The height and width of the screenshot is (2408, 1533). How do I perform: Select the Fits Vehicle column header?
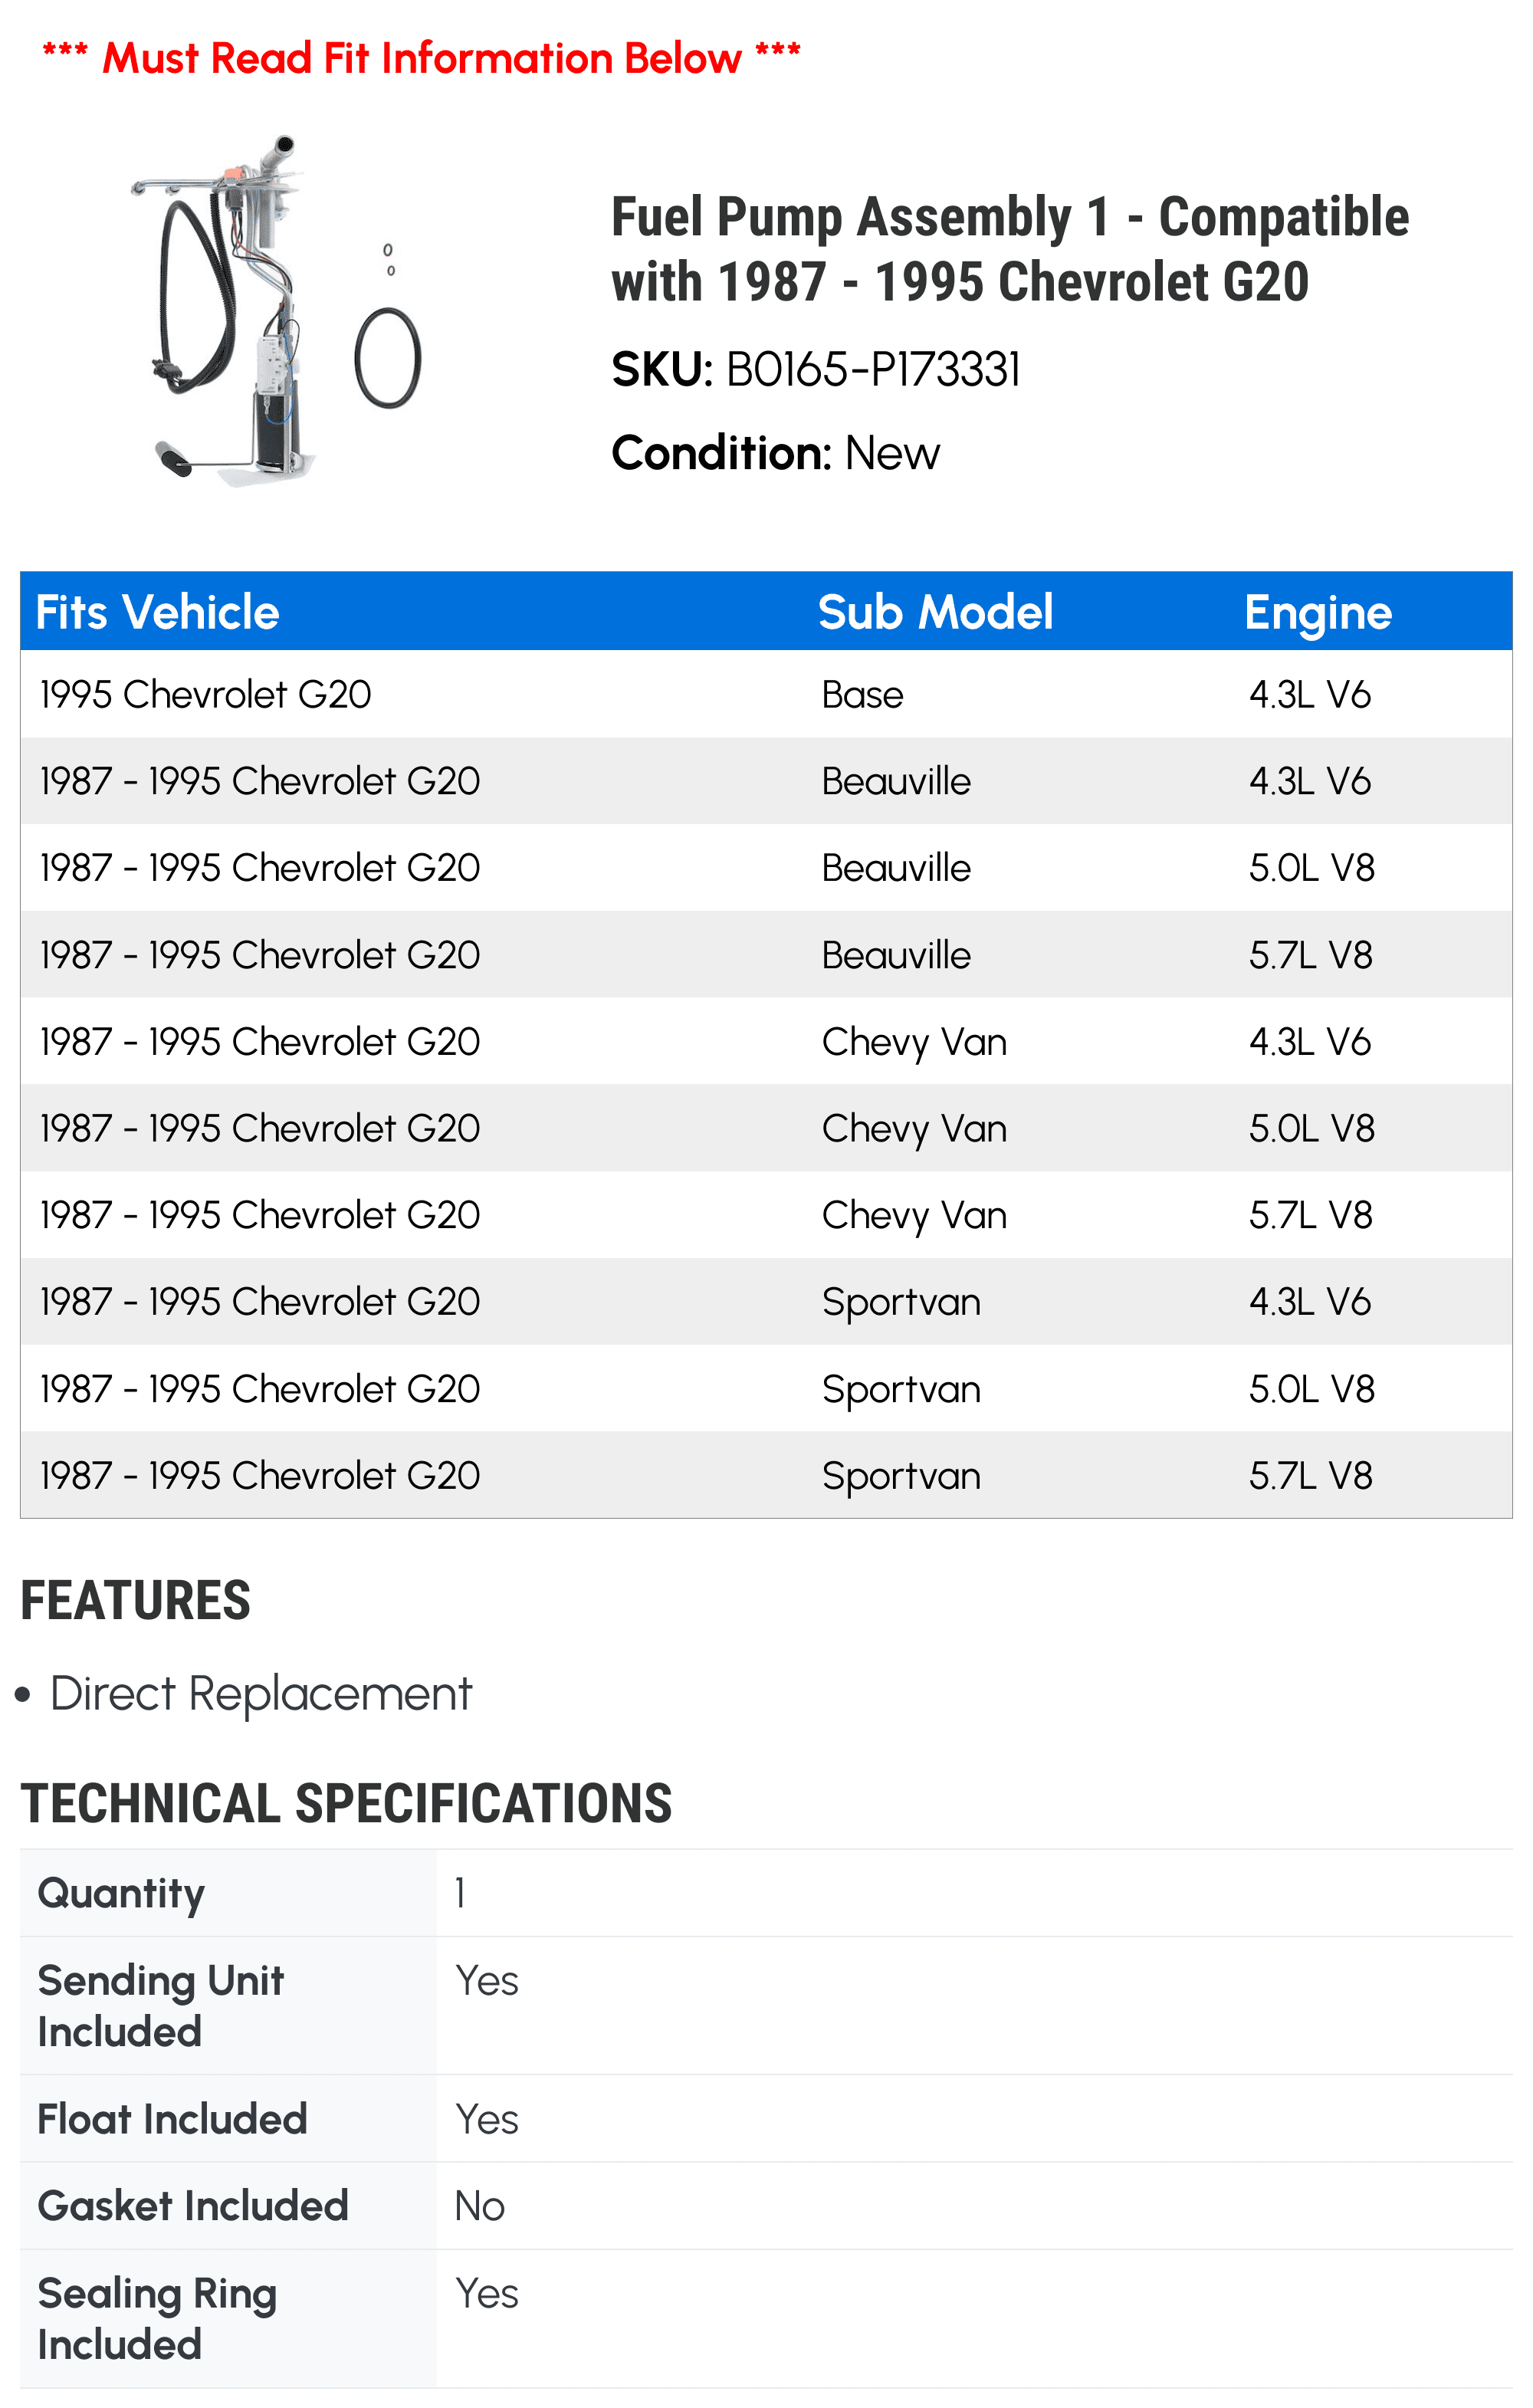[x=157, y=612]
